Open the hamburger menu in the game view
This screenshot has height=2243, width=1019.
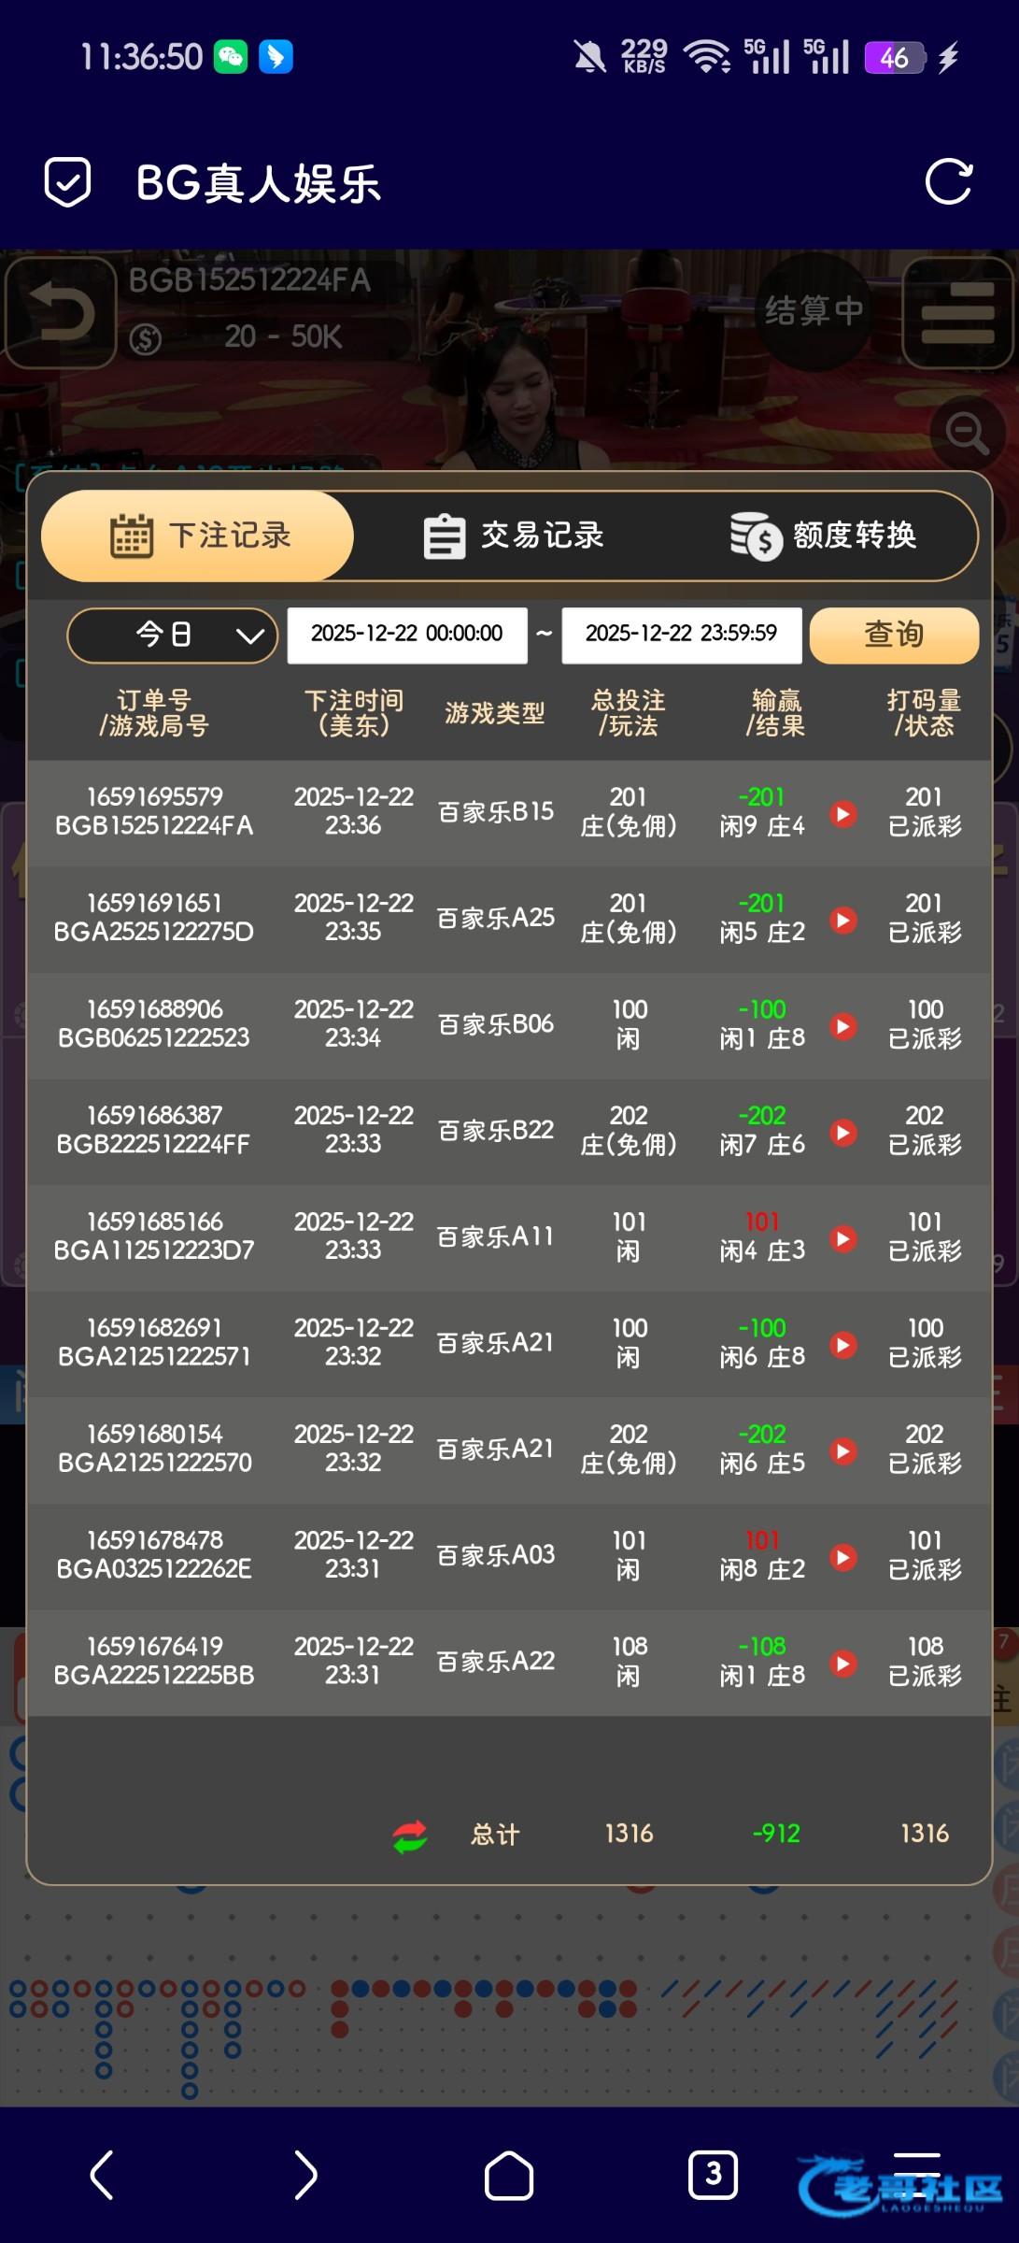(x=957, y=313)
